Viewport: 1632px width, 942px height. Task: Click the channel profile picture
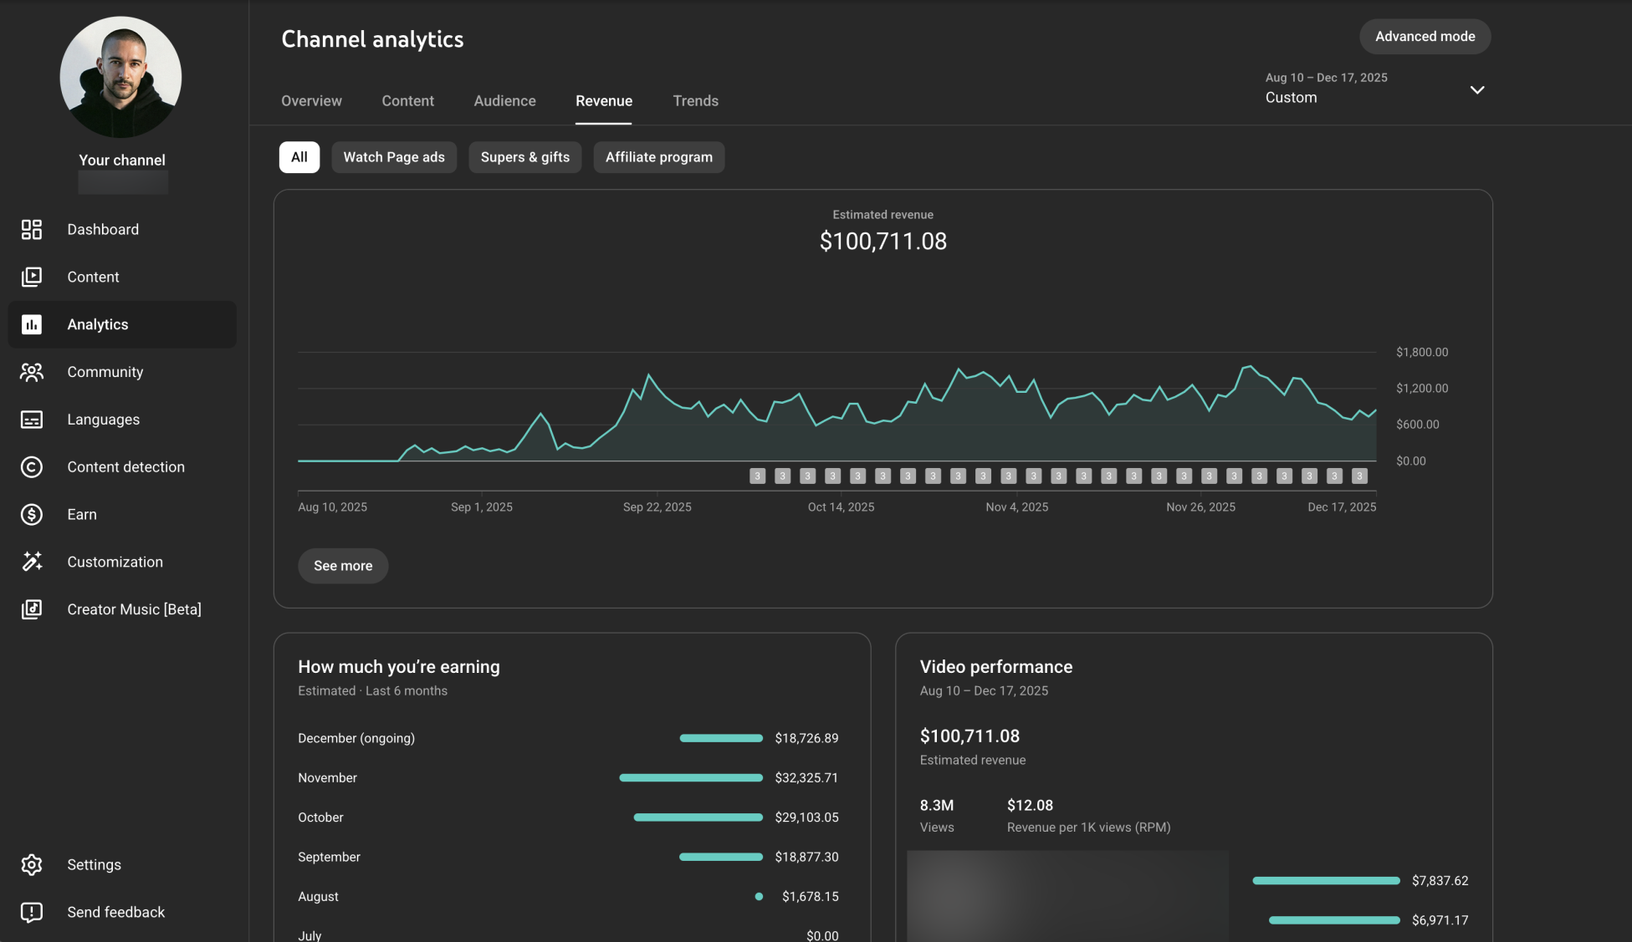(x=120, y=77)
